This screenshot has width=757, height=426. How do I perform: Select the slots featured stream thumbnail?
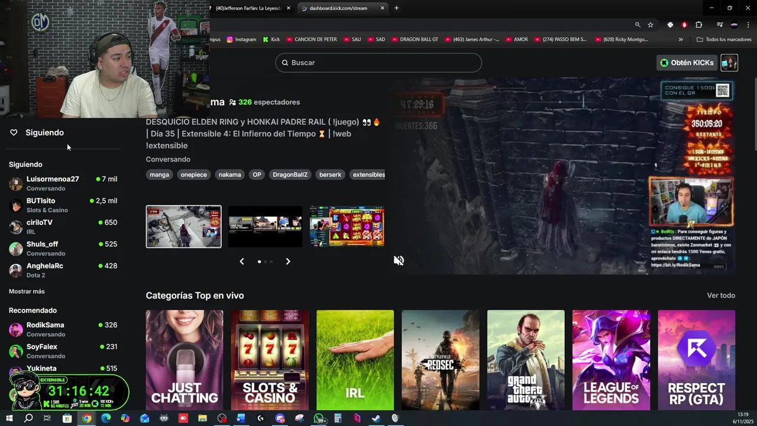[347, 227]
